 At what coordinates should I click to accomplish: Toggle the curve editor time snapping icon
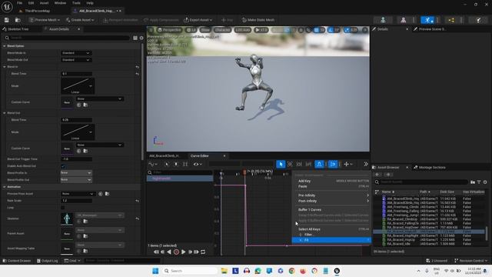[319, 164]
